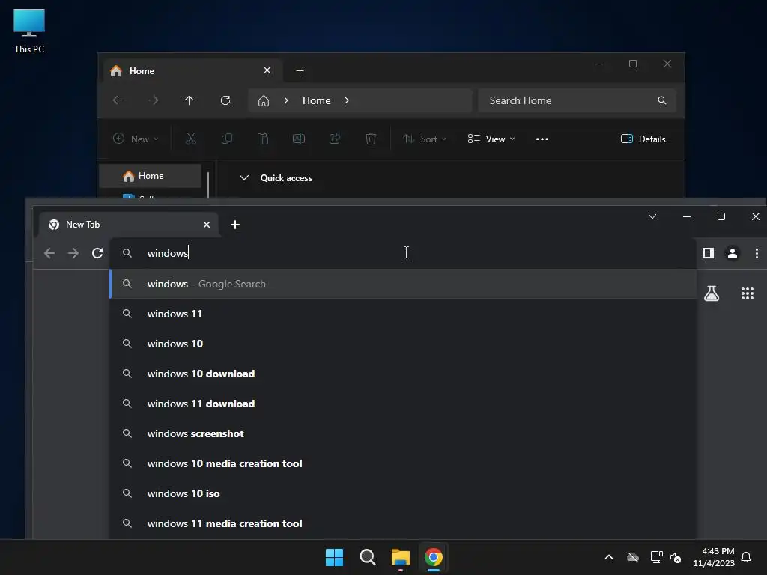Open Chrome Labs flask icon

712,293
